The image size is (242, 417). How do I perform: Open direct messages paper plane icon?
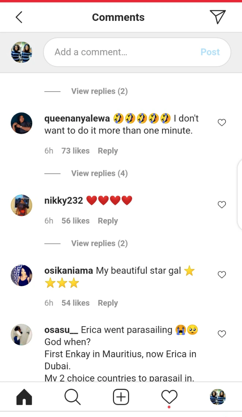tap(218, 17)
